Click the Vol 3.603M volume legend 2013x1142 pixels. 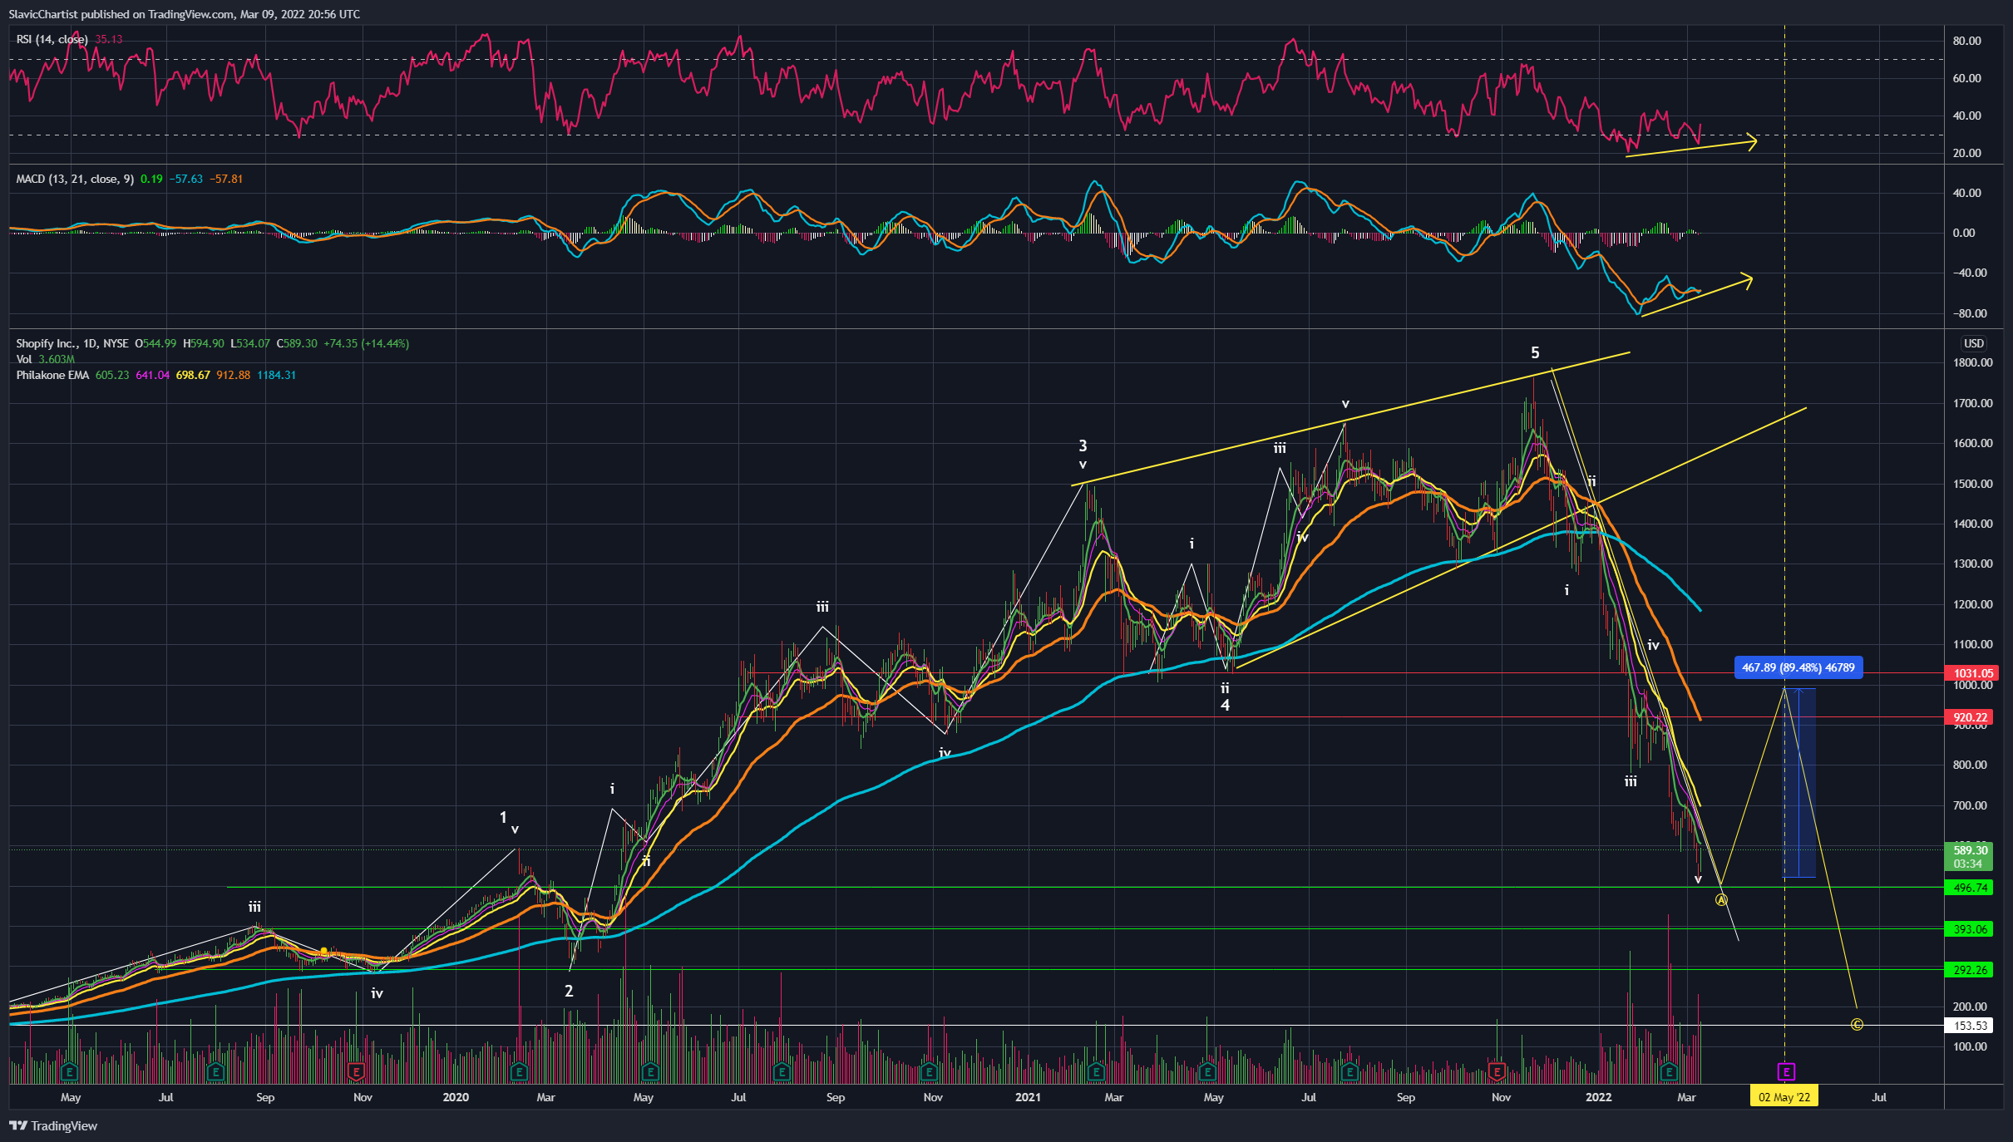point(45,359)
